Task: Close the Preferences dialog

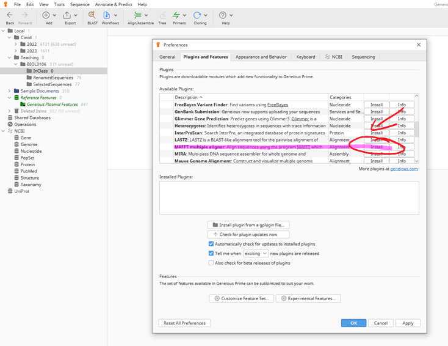Action: pos(419,45)
